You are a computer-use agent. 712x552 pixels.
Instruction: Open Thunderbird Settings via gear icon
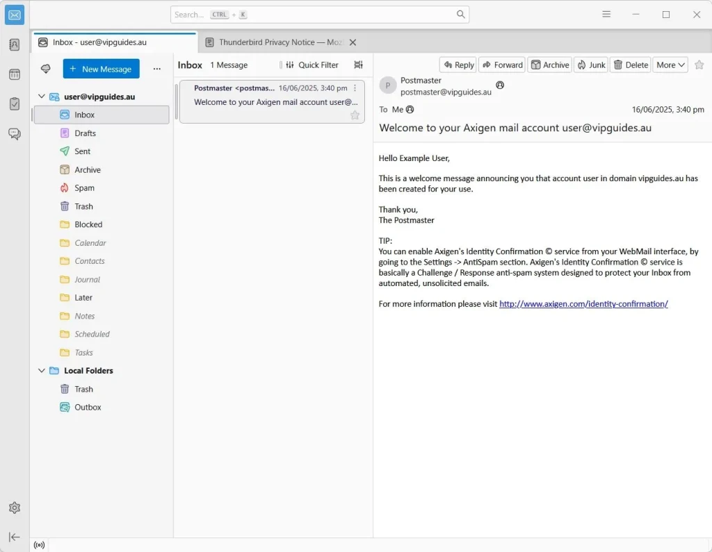pyautogui.click(x=14, y=508)
